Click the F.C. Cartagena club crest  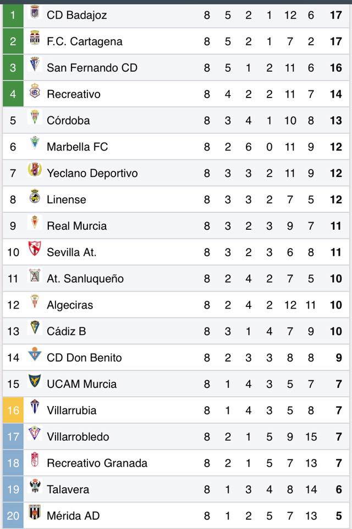tap(35, 39)
